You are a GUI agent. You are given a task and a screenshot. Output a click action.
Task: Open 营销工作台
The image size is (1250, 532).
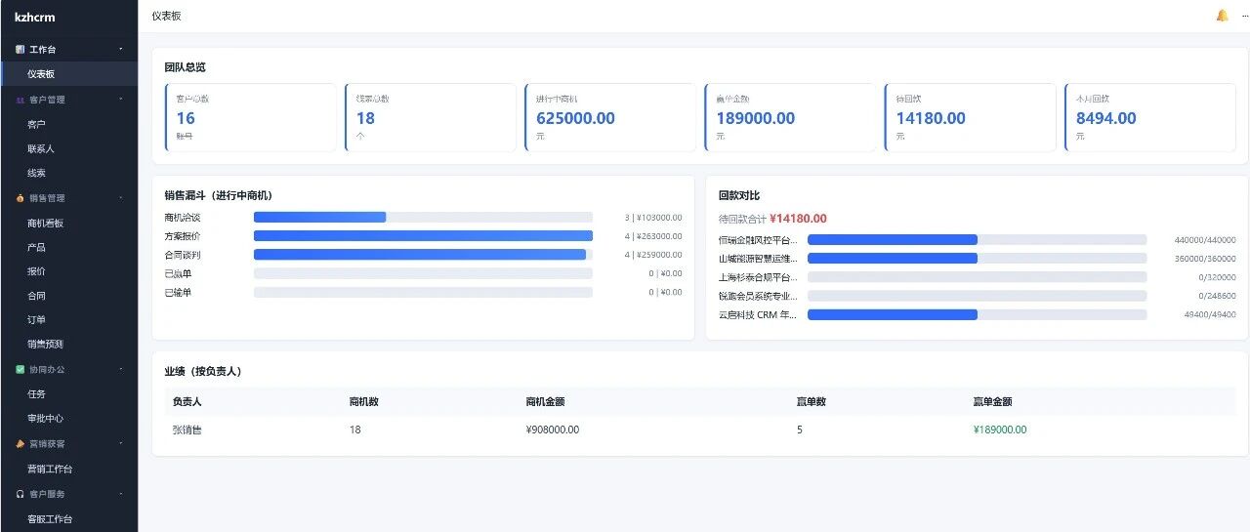pos(68,470)
